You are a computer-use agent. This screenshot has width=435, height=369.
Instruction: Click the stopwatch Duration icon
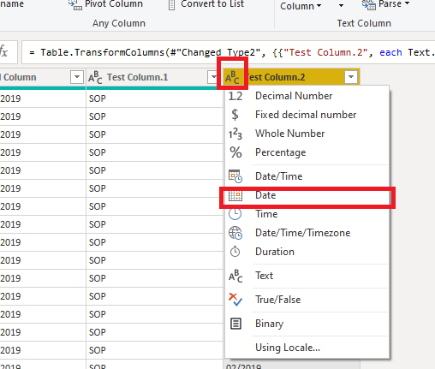[x=235, y=252]
